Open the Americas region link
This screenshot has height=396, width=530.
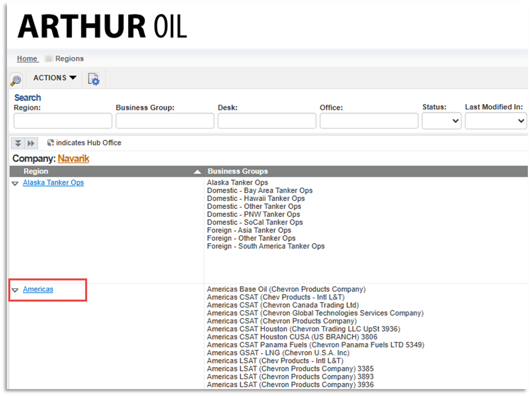38,290
